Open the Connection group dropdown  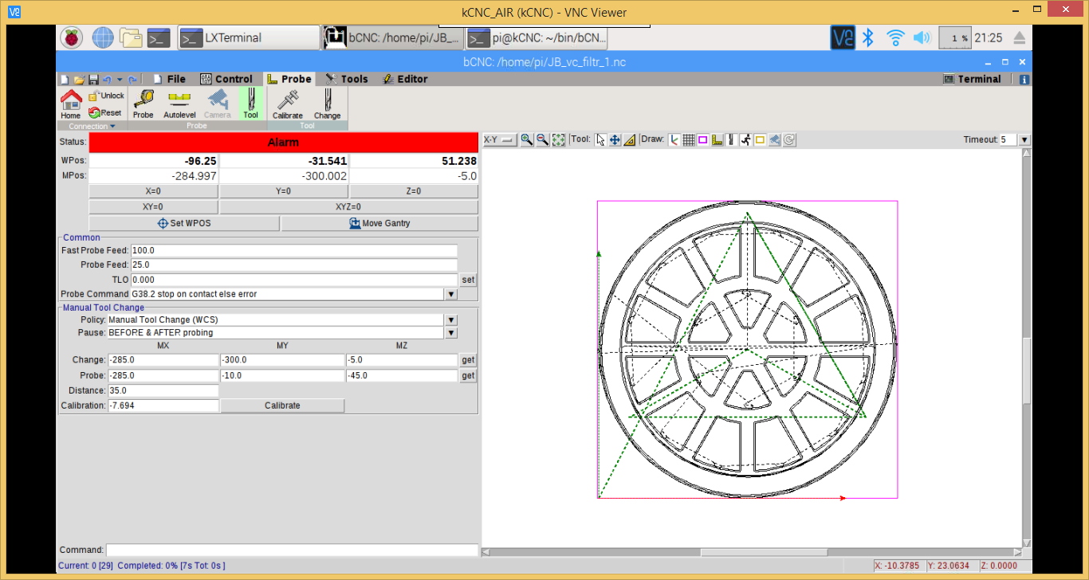click(92, 126)
